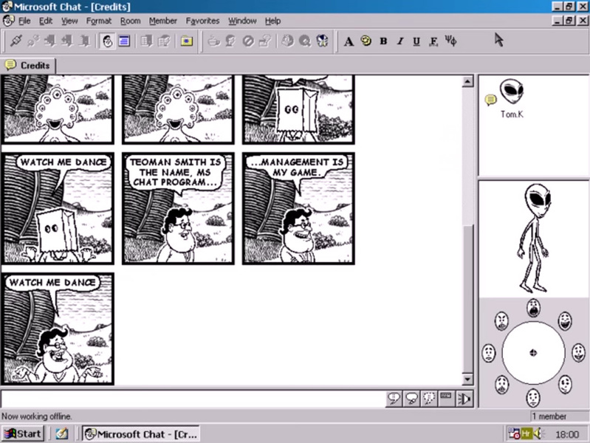590x443 pixels.
Task: Open the Favorites menu
Action: point(202,21)
